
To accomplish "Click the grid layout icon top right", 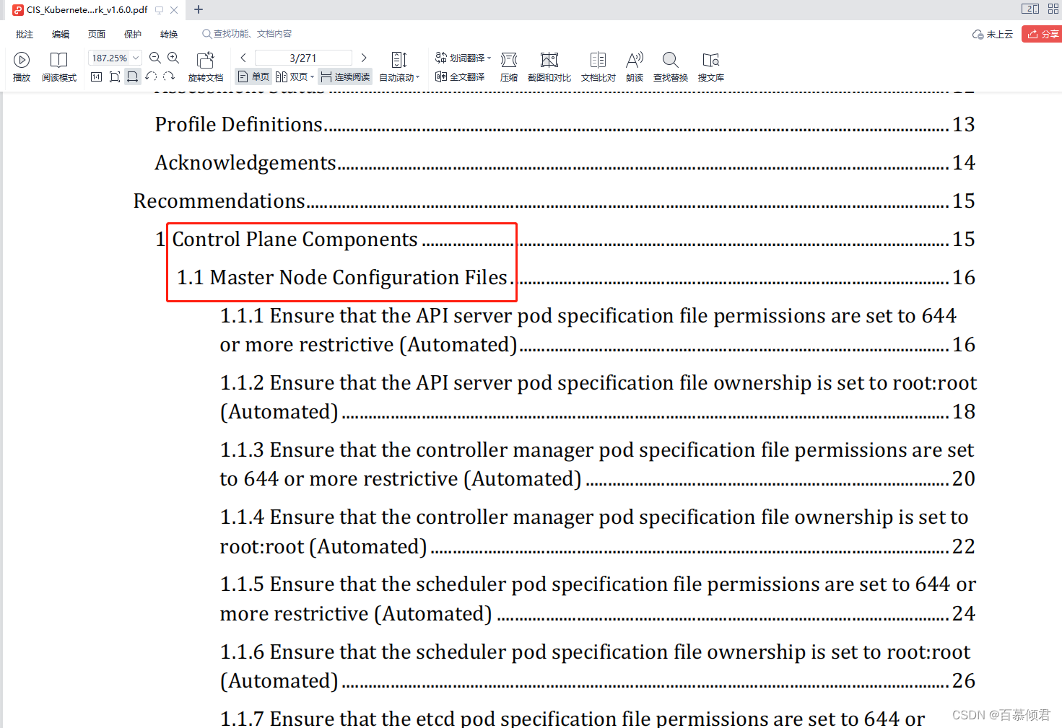I will (x=1053, y=9).
